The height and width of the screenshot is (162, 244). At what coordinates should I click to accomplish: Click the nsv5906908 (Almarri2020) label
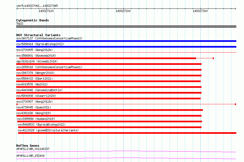[36, 96]
